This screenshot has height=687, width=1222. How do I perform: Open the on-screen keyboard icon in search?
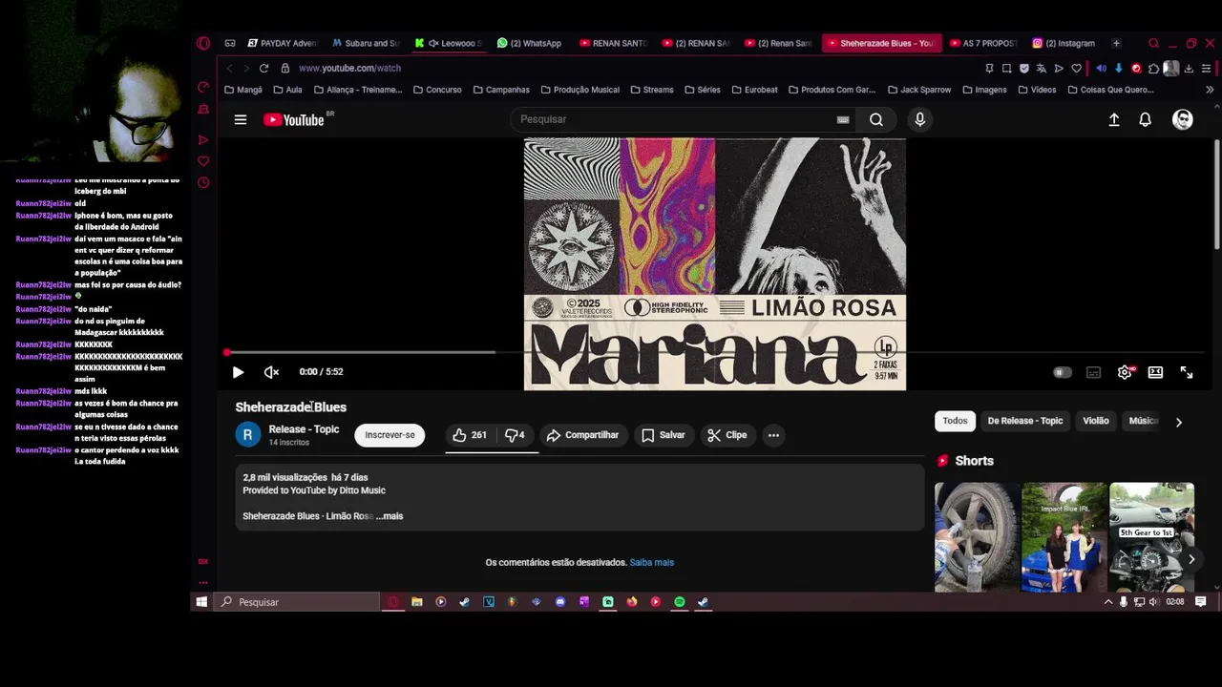click(x=842, y=119)
